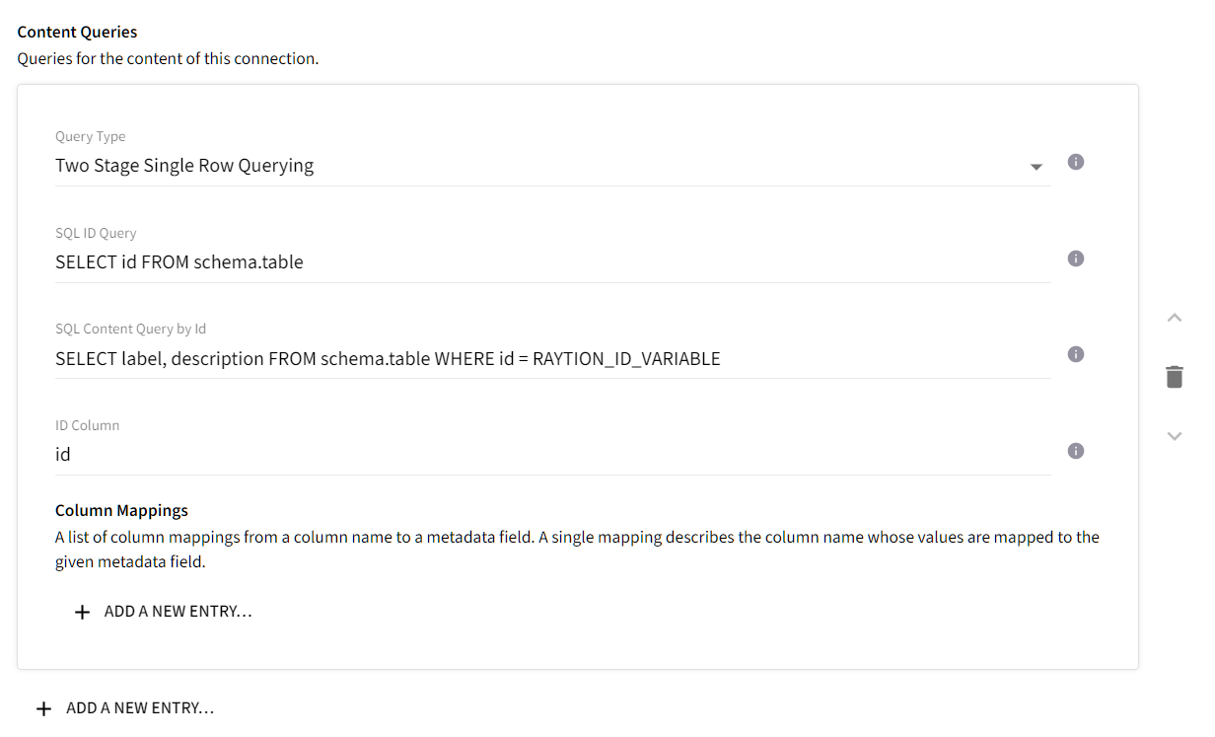This screenshot has width=1215, height=737.
Task: Click the Content Queries heading
Action: [x=77, y=32]
